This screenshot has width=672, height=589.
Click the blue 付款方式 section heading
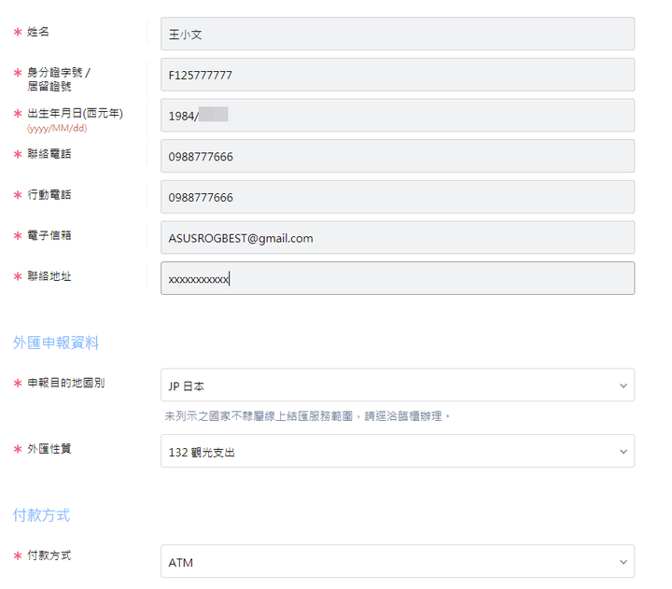point(42,515)
